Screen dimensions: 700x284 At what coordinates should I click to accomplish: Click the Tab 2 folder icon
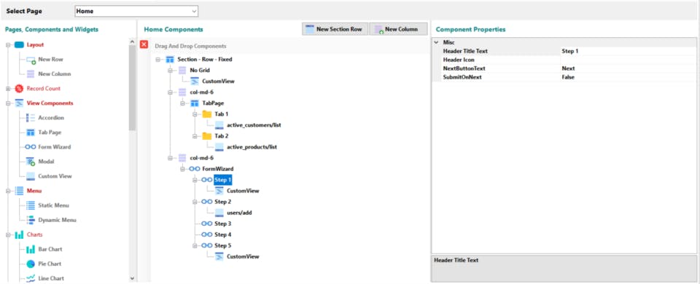point(206,136)
